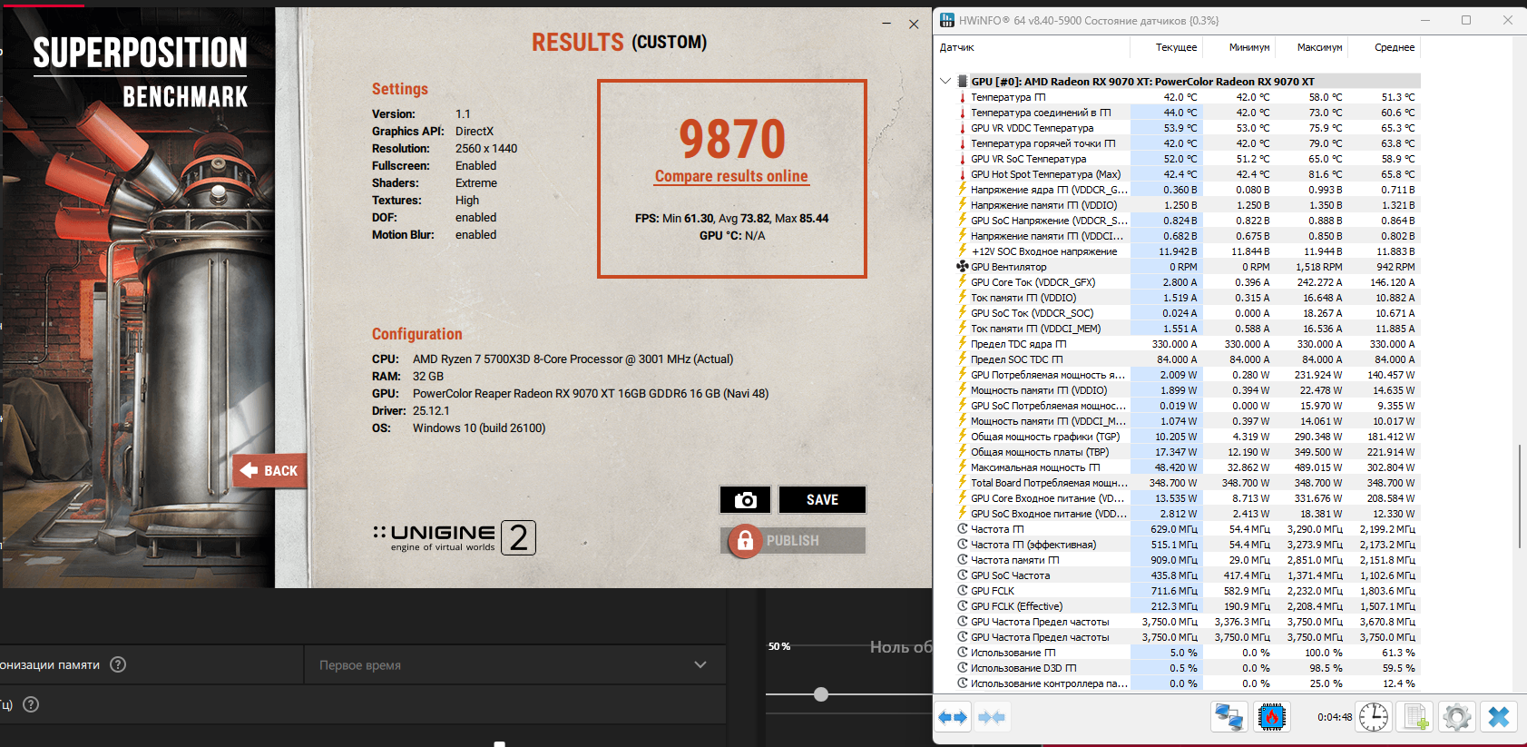Click the HWiNFO window title text

pos(1089,20)
